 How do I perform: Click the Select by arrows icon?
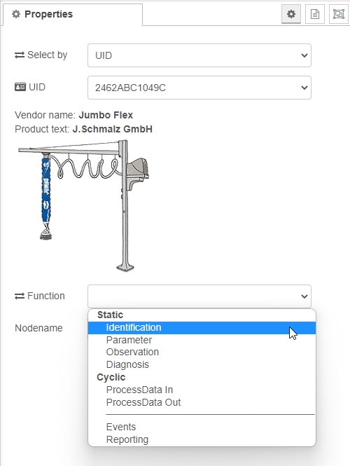(20, 55)
